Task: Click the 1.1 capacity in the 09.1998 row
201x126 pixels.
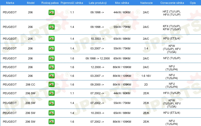Action: 72,12
